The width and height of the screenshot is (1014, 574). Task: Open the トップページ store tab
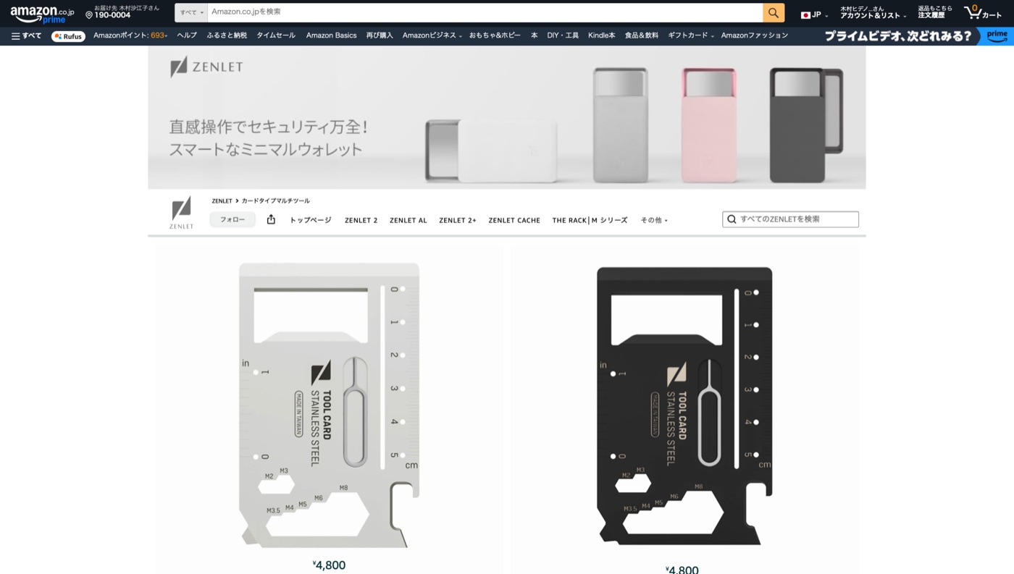click(x=311, y=220)
